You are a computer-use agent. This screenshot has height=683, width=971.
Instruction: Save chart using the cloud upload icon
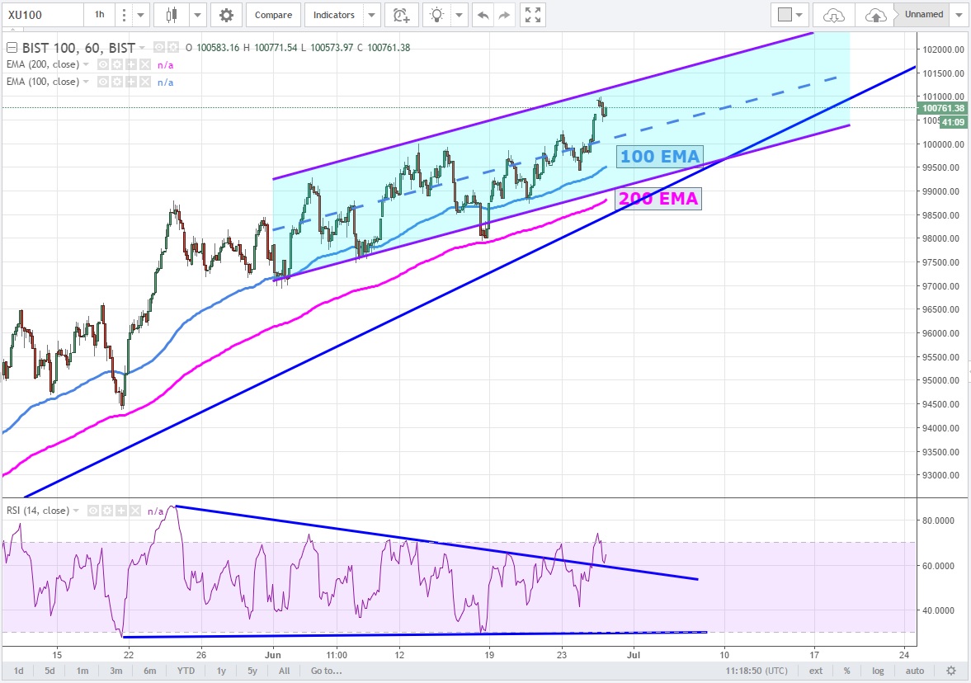[875, 15]
